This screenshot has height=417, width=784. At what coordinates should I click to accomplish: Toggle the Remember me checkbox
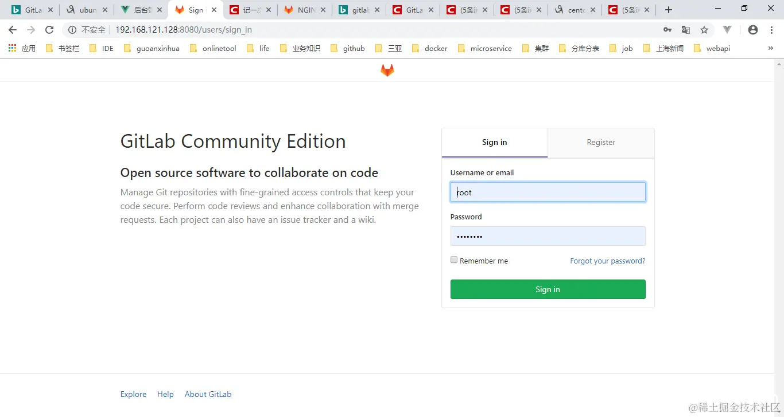454,260
